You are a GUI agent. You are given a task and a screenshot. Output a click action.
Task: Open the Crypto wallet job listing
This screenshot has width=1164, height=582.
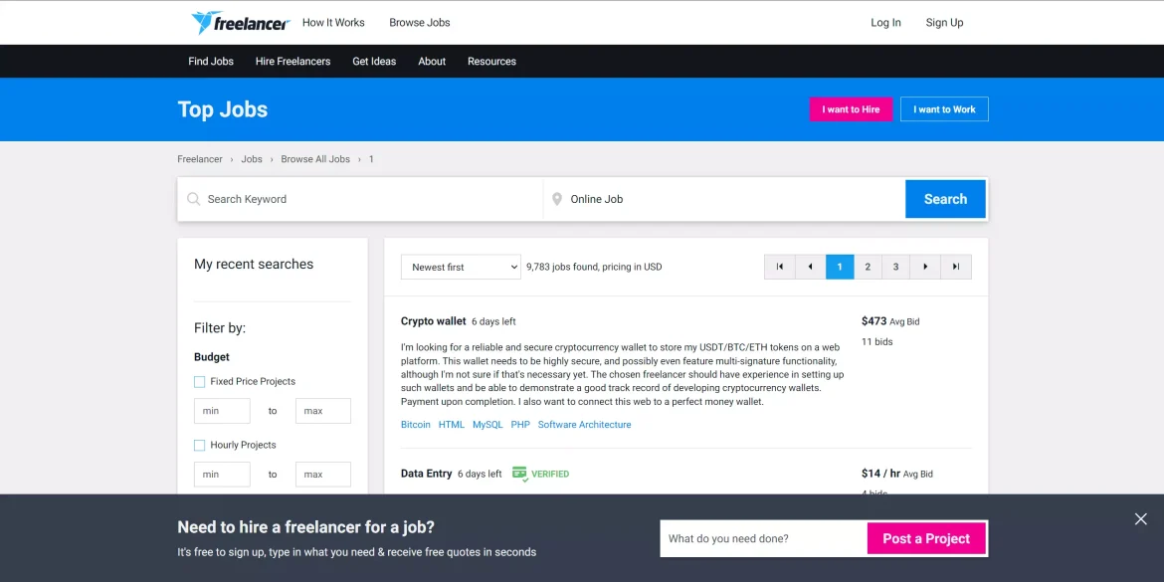(434, 321)
